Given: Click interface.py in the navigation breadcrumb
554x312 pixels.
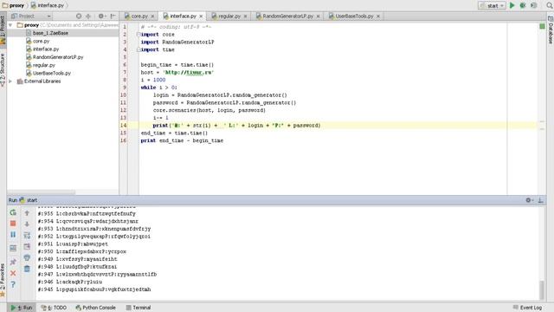Looking at the screenshot, I should tap(48, 6).
